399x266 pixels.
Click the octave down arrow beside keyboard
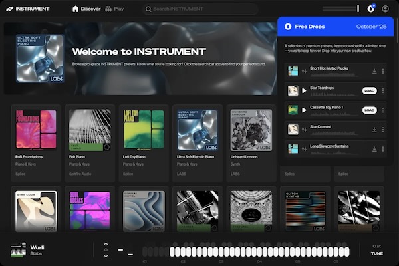point(105,256)
